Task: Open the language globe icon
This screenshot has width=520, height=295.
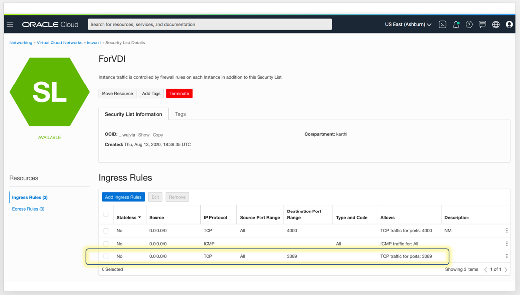Action: 495,24
